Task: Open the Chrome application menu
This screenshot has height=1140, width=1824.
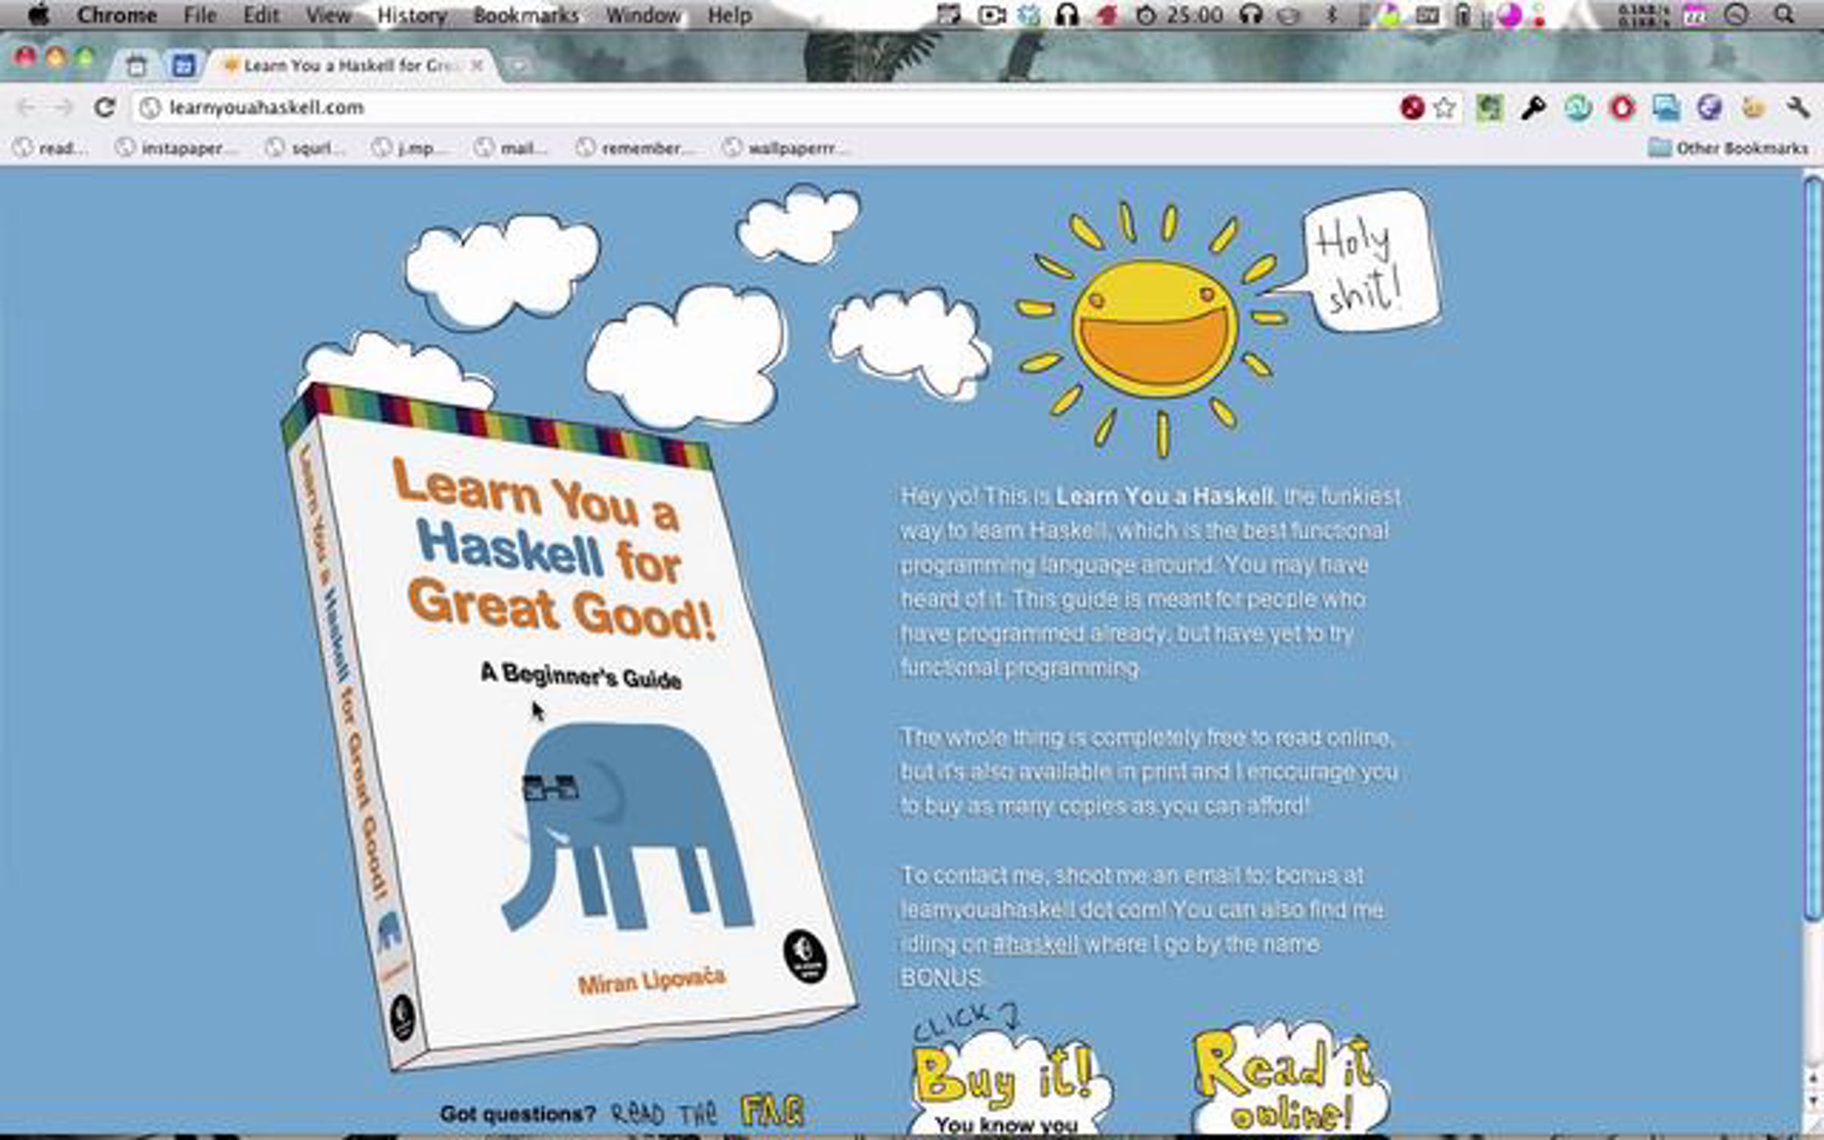Action: pyautogui.click(x=116, y=15)
